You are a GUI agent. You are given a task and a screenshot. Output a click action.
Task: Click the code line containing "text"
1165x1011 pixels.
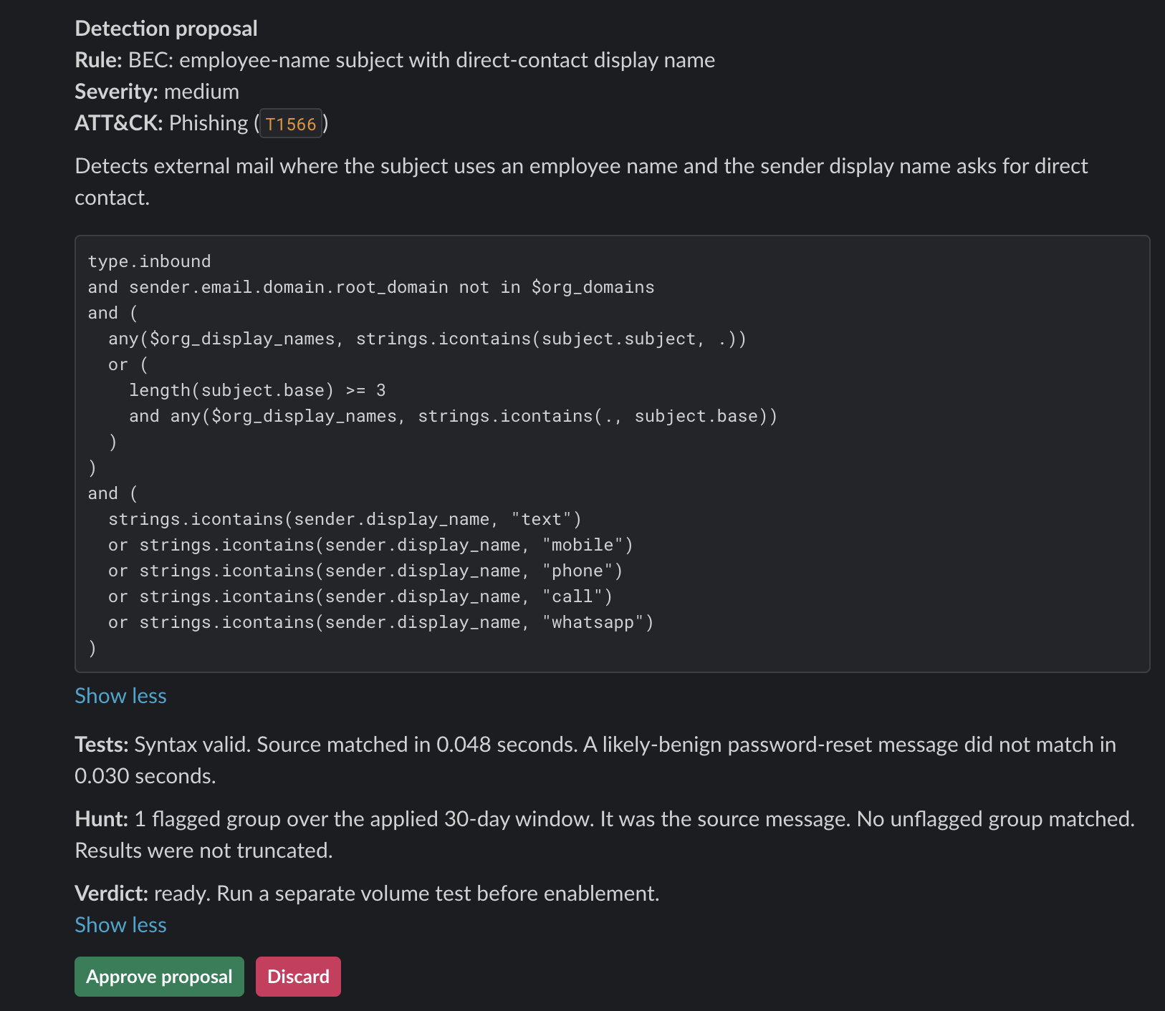(x=345, y=519)
